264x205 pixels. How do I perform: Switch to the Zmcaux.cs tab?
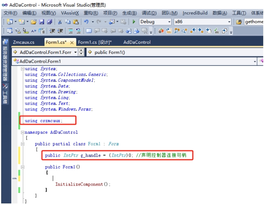point(24,42)
